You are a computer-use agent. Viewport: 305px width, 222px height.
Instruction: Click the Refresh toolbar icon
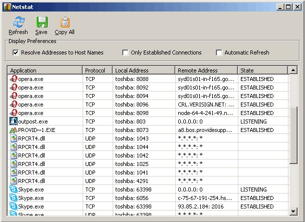click(18, 22)
